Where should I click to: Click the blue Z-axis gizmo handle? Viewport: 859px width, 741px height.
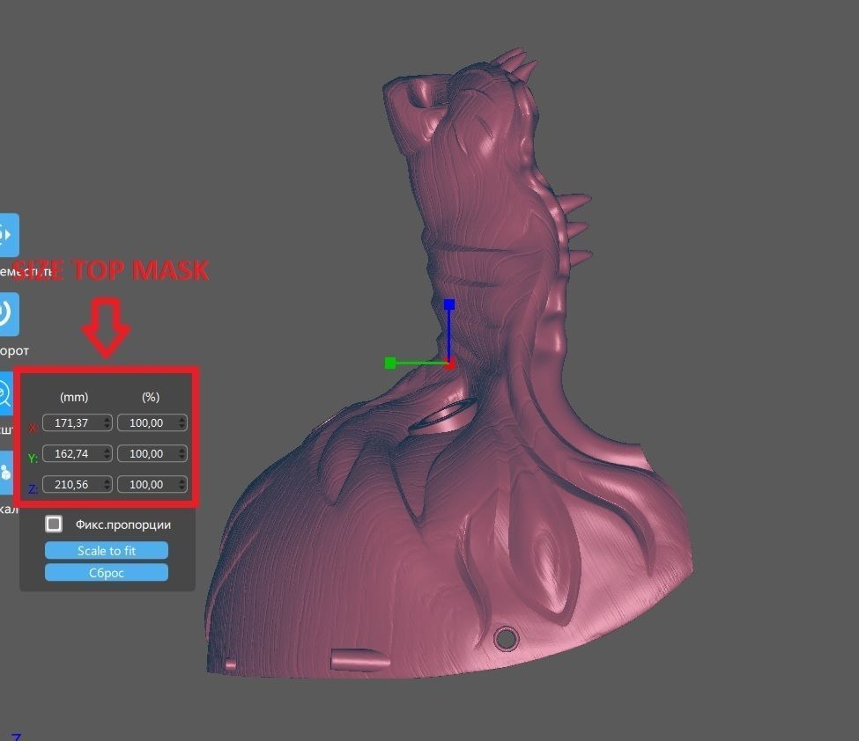tap(449, 304)
